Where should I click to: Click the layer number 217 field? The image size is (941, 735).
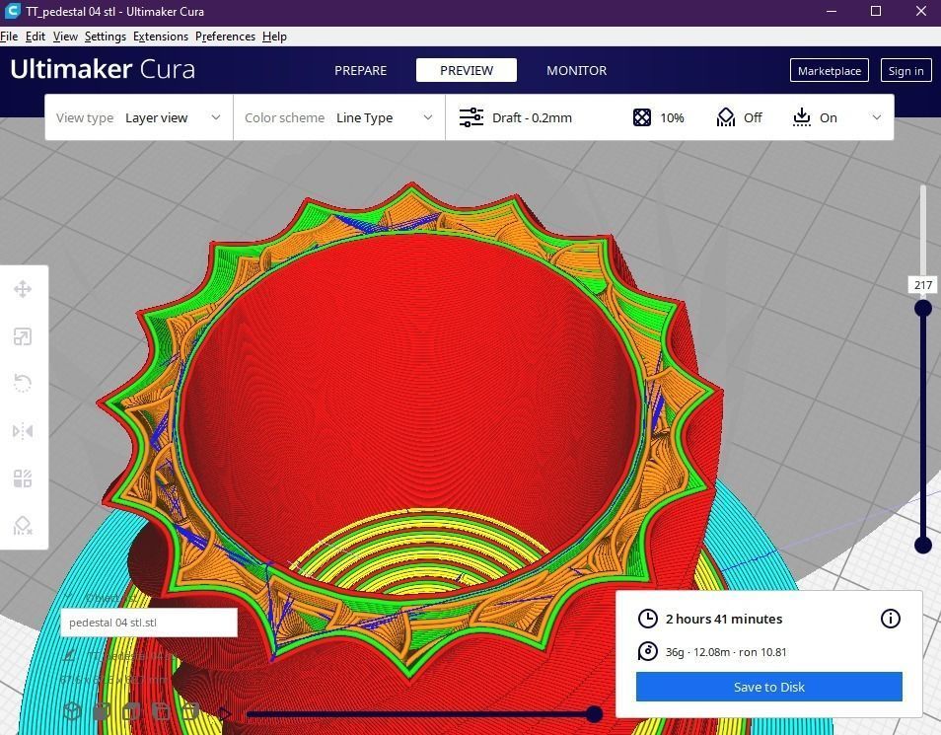tap(923, 285)
